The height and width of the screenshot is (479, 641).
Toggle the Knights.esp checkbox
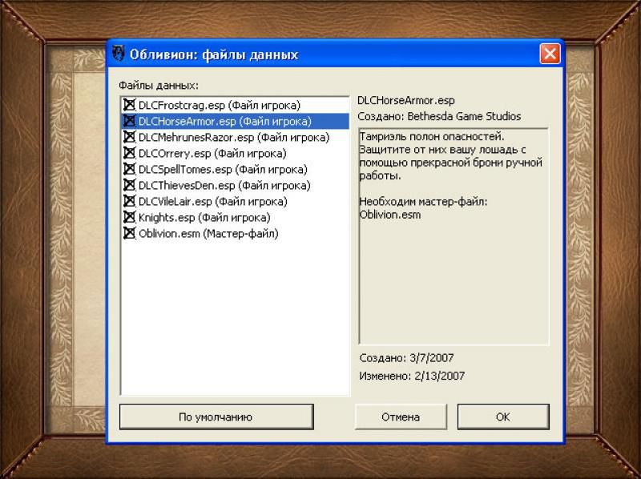(x=129, y=217)
